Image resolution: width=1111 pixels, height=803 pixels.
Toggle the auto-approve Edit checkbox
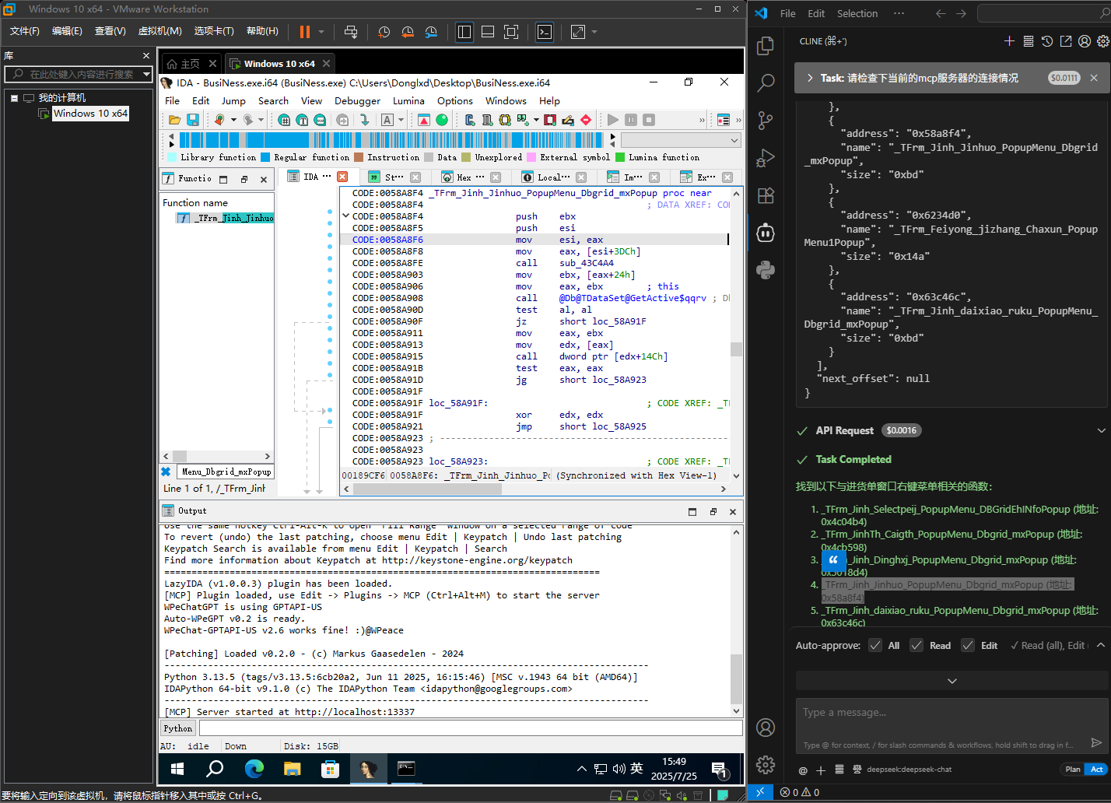pos(968,645)
